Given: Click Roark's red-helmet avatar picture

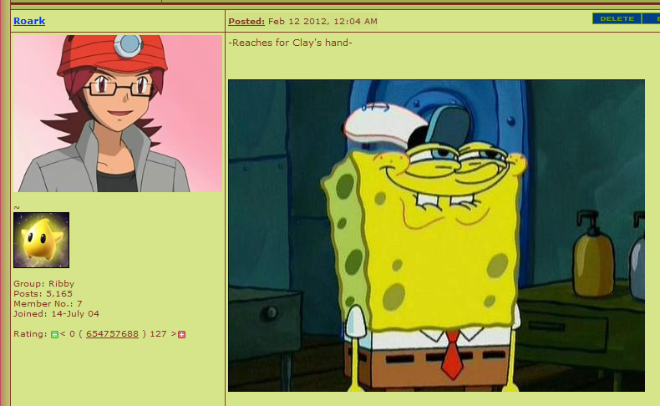Looking at the screenshot, I should (118, 114).
